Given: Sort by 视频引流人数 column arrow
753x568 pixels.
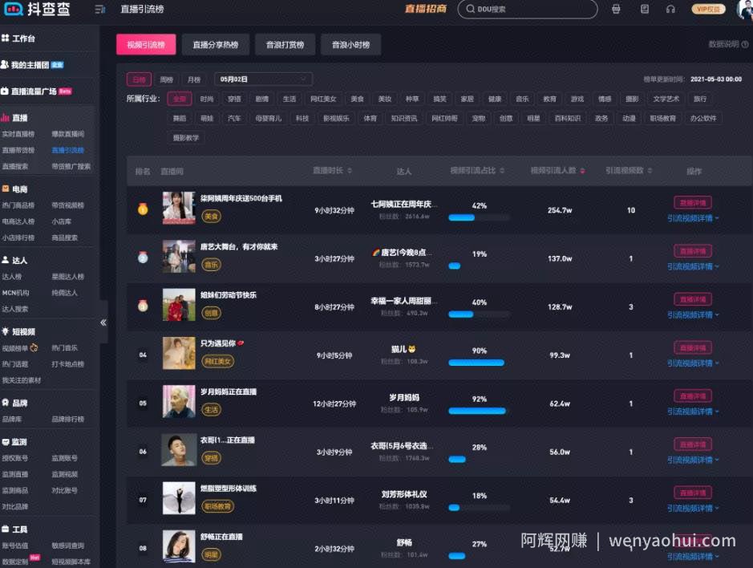Looking at the screenshot, I should 582,171.
